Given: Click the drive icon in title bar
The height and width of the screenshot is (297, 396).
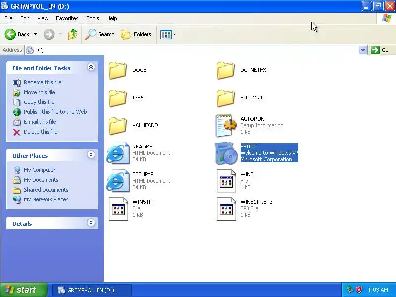Looking at the screenshot, I should coord(5,6).
